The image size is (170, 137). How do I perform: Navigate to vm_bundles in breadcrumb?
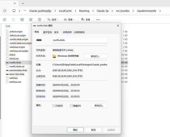point(123,11)
